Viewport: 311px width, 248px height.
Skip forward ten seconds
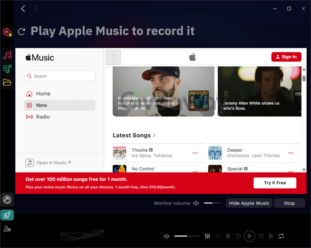(261, 236)
